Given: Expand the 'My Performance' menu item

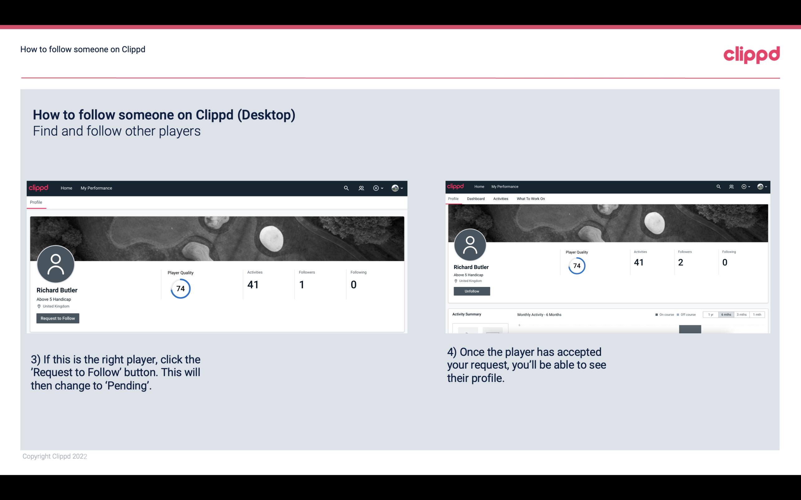Looking at the screenshot, I should click(x=96, y=188).
